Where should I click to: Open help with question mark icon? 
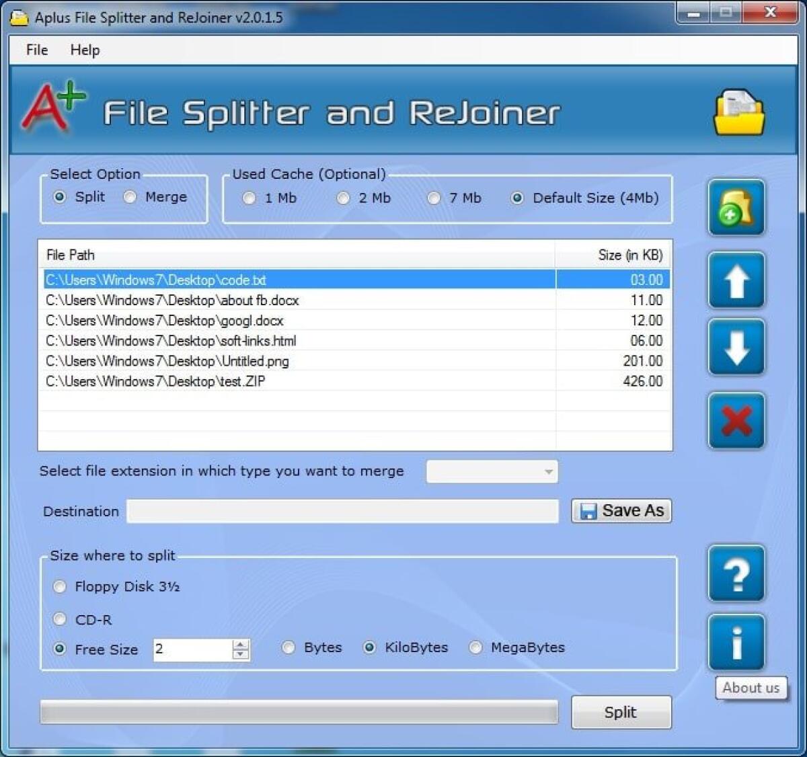pos(736,574)
